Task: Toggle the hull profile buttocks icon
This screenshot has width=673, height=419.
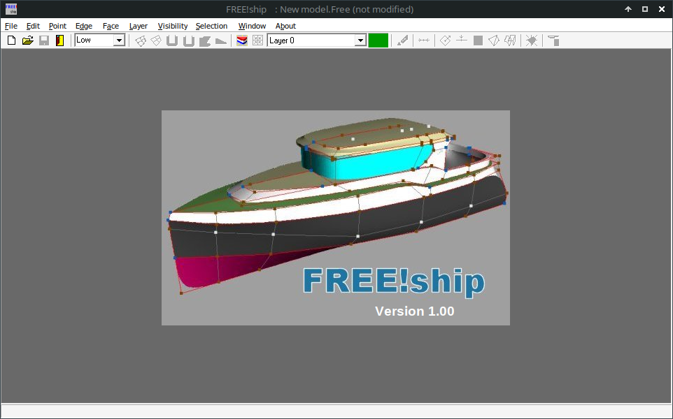Action: [205, 41]
